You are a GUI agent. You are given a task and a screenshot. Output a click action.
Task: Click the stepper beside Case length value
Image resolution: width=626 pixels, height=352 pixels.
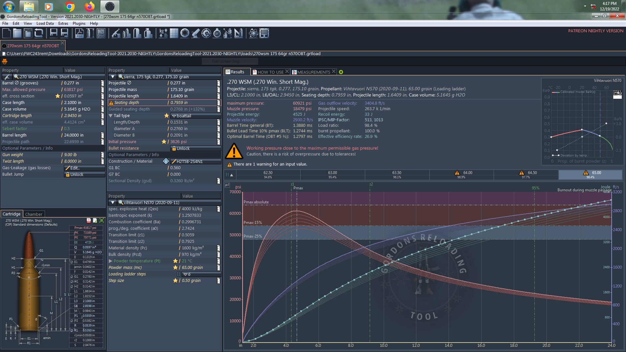point(102,103)
